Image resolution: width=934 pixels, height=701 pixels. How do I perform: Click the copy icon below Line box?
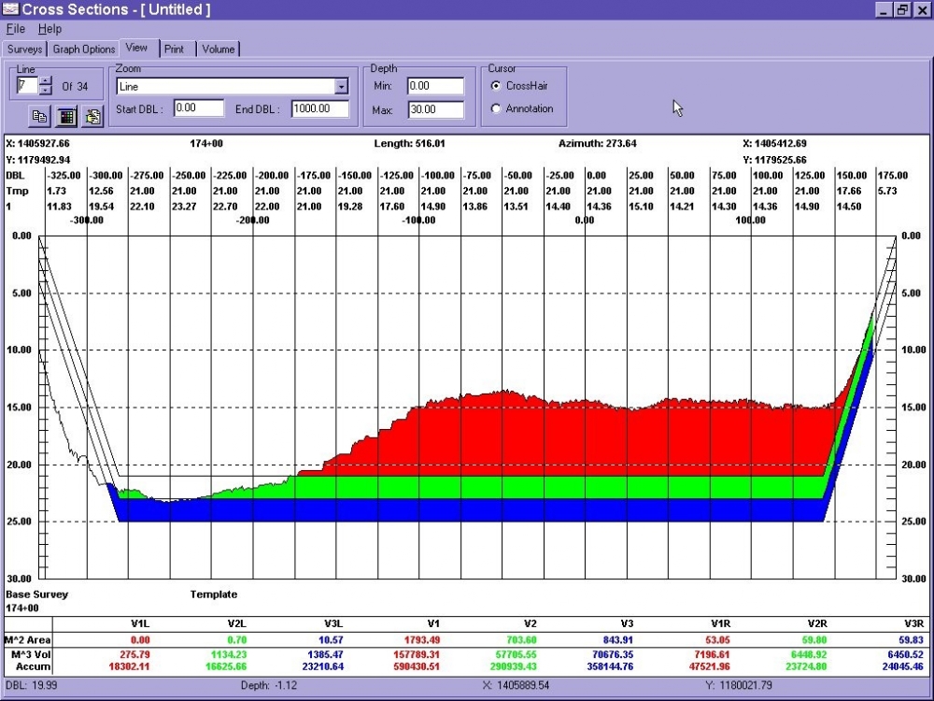pyautogui.click(x=39, y=116)
